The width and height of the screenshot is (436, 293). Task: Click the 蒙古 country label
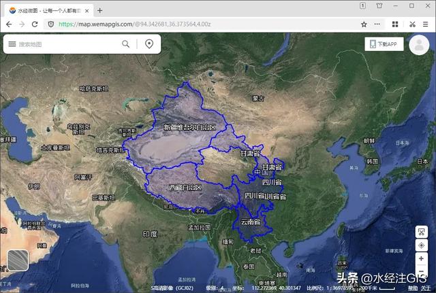click(258, 98)
